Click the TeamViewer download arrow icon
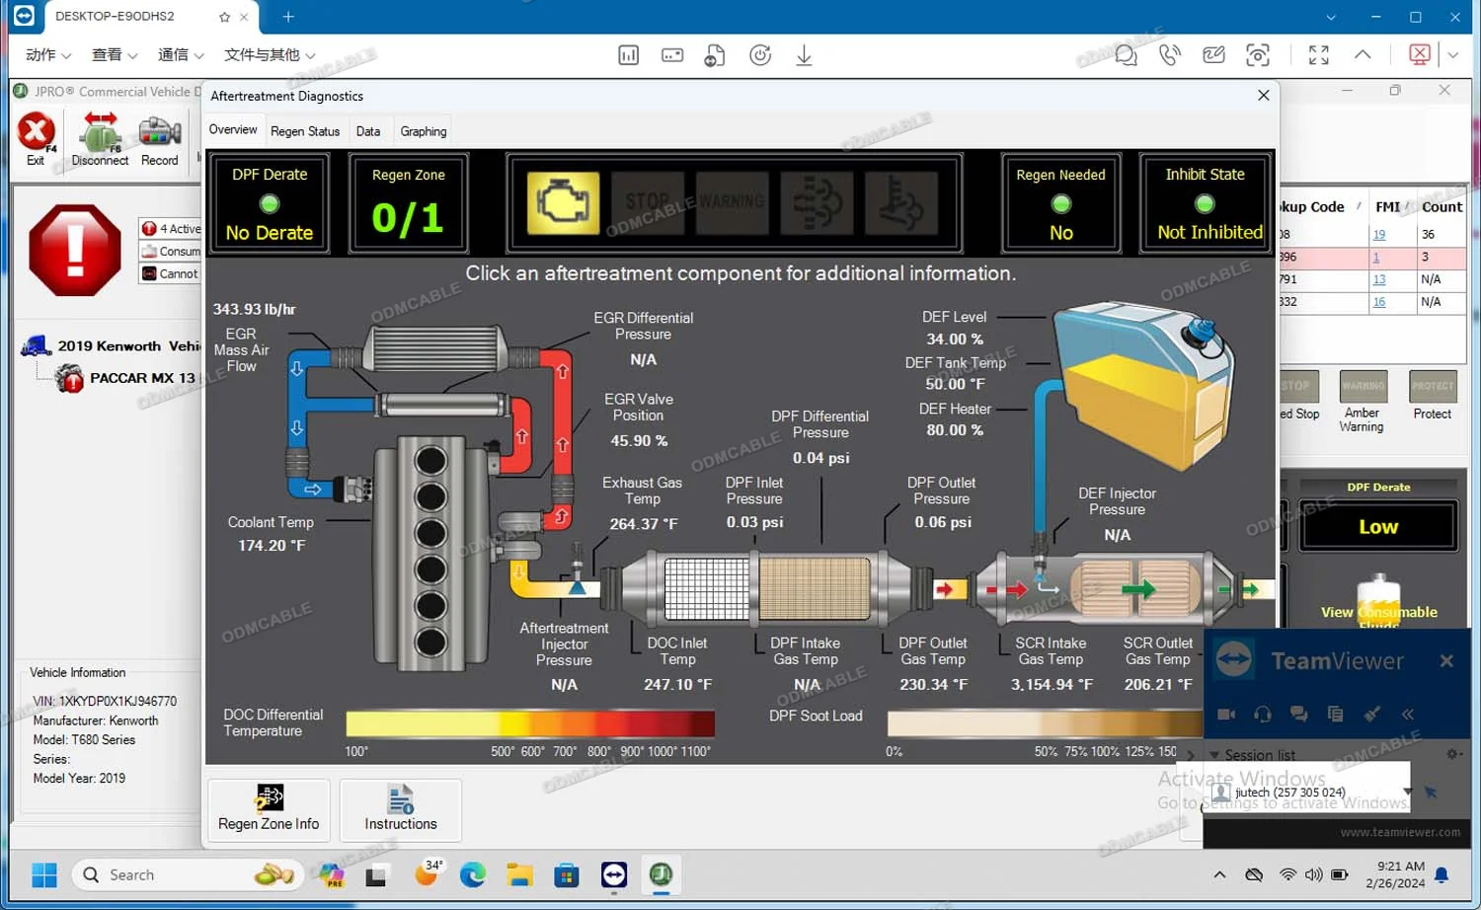The width and height of the screenshot is (1481, 910). click(x=804, y=55)
